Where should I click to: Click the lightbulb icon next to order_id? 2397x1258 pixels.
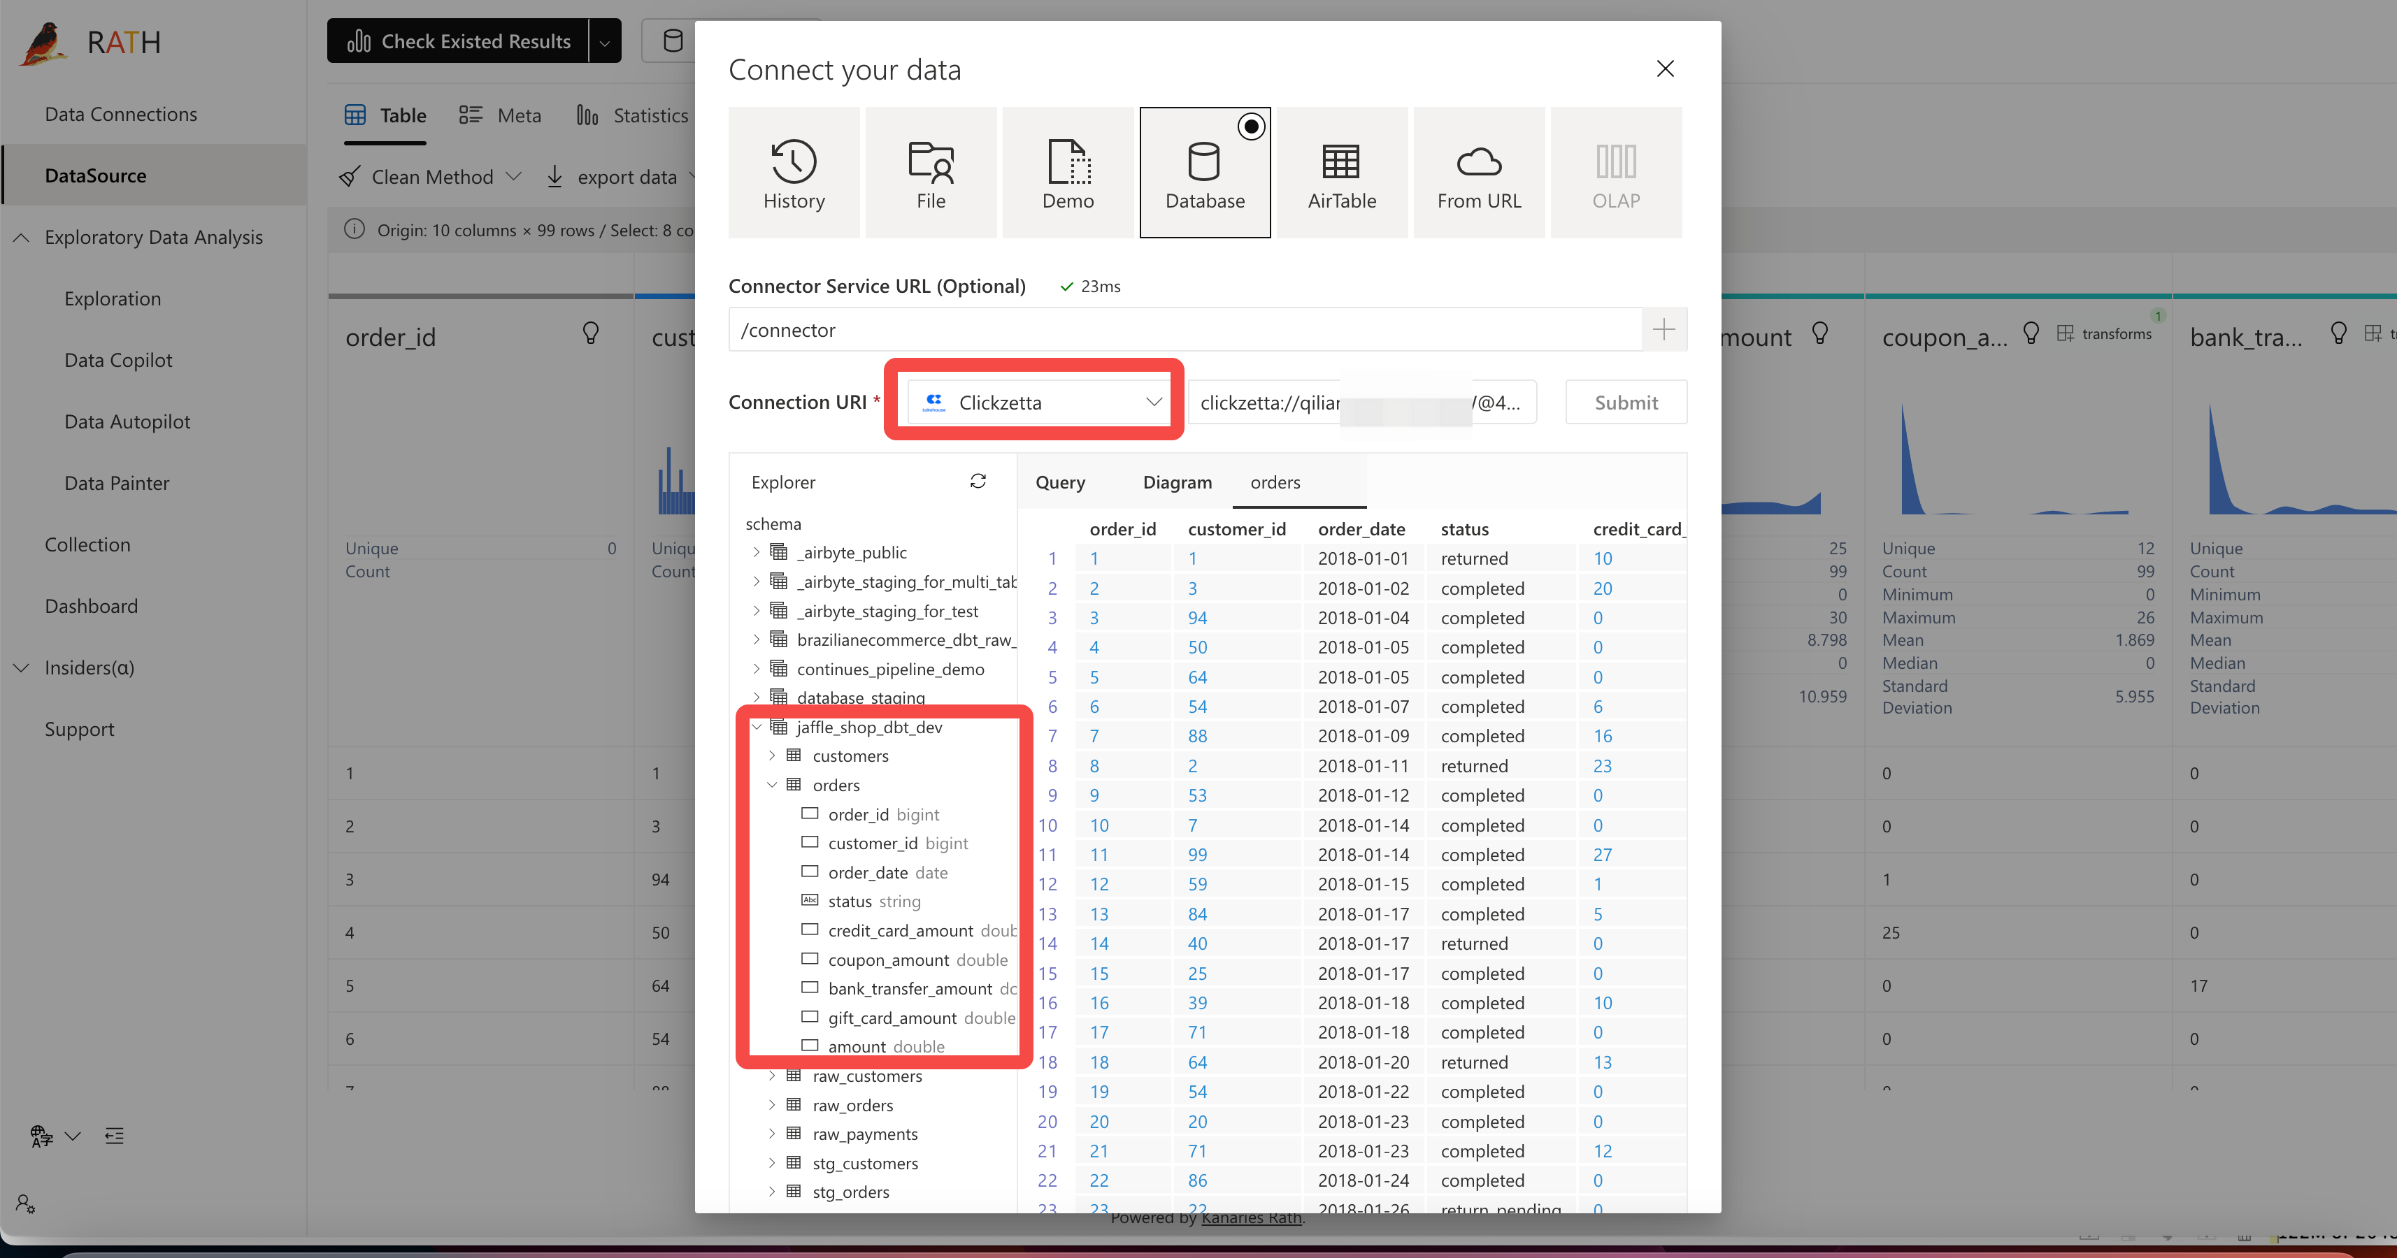tap(590, 334)
